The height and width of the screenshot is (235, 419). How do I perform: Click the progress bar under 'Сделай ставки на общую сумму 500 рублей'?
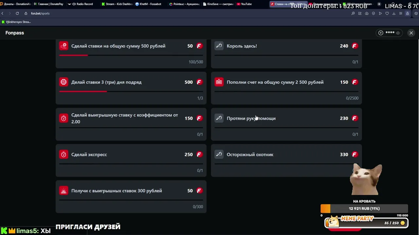click(131, 55)
